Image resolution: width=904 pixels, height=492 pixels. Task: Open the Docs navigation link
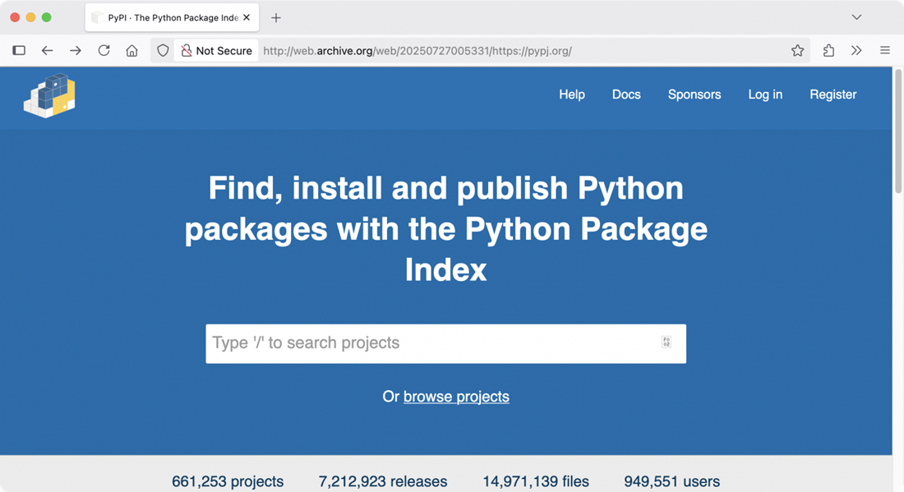coord(626,94)
